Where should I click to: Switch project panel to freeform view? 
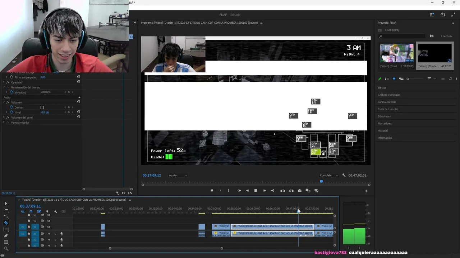401,79
